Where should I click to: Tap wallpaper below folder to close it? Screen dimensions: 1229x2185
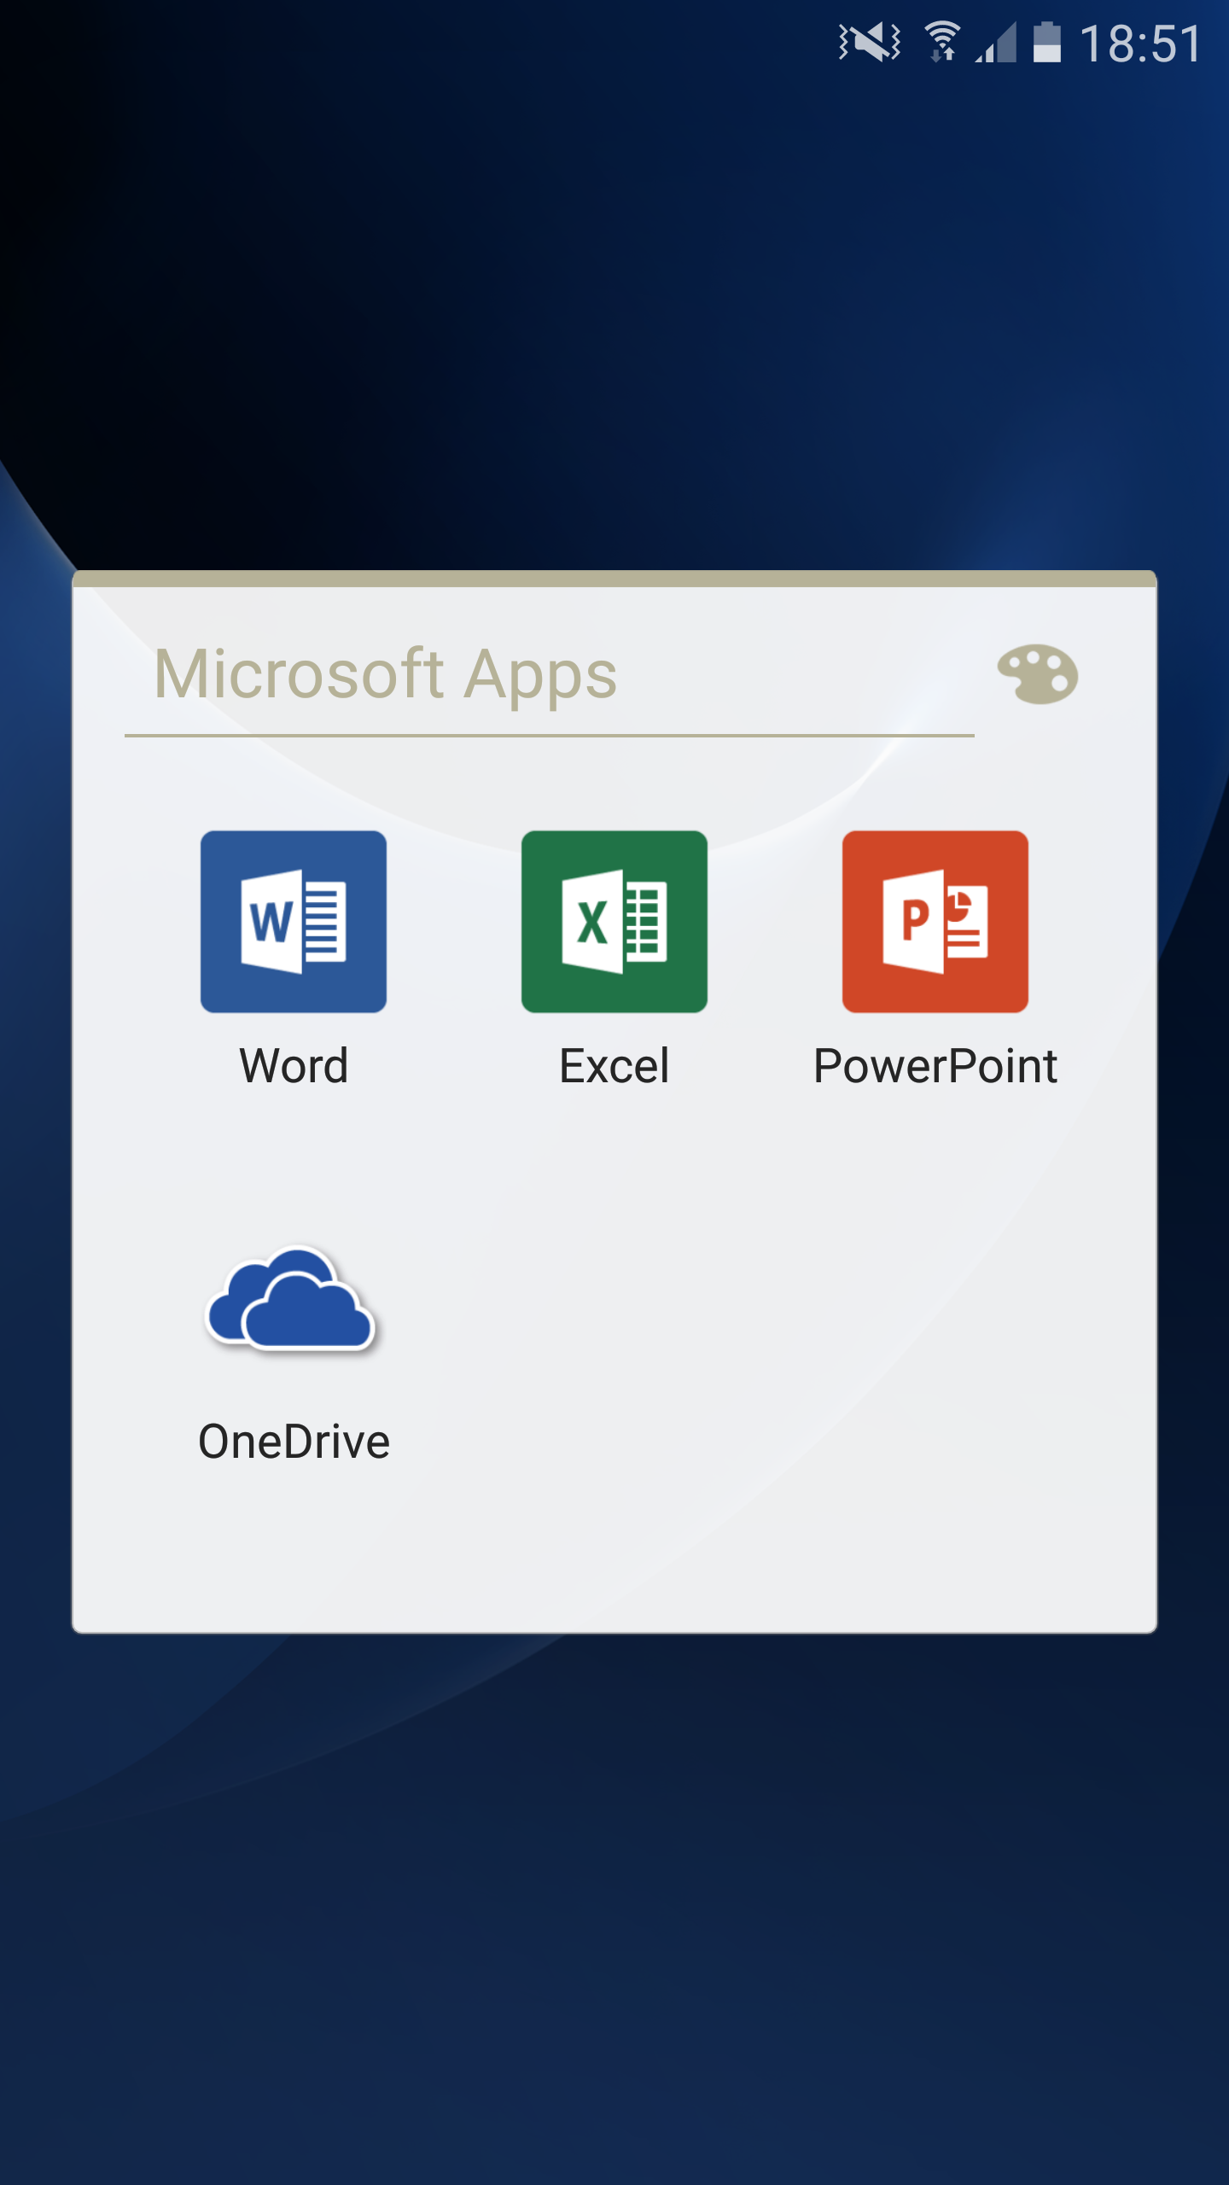point(614,1920)
